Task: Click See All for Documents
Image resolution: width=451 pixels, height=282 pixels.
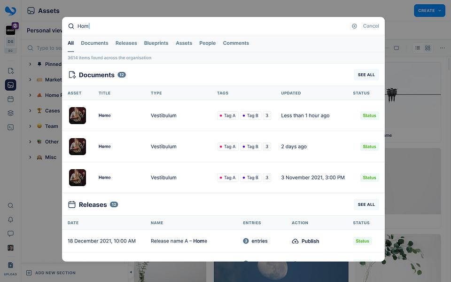Action: (x=366, y=75)
